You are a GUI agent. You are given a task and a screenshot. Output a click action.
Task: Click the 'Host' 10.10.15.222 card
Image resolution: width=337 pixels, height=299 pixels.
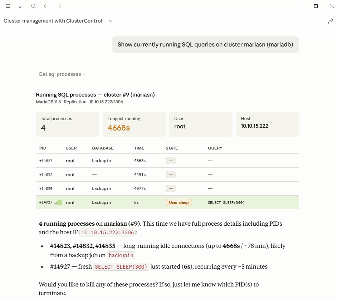click(268, 124)
